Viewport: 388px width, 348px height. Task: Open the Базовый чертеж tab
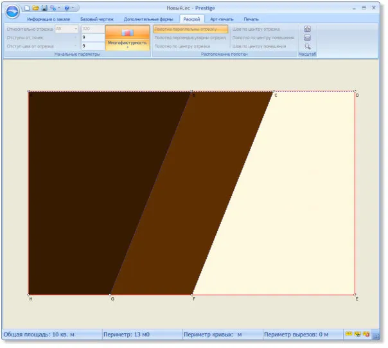[97, 19]
